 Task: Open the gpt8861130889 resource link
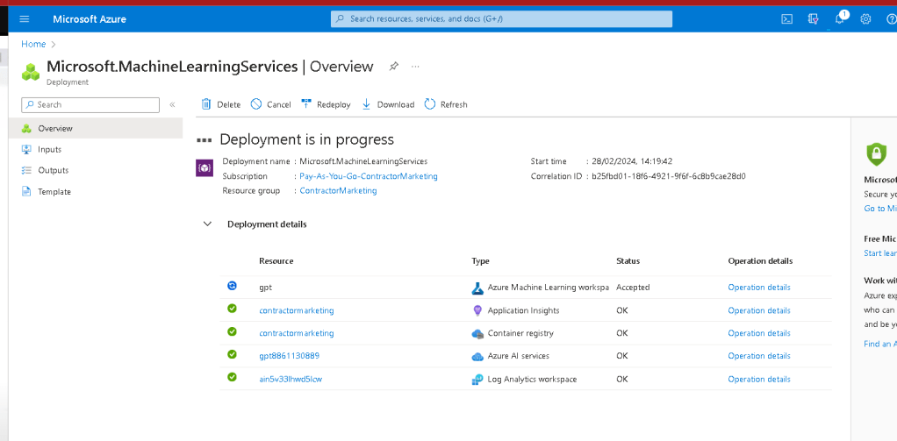(x=289, y=356)
